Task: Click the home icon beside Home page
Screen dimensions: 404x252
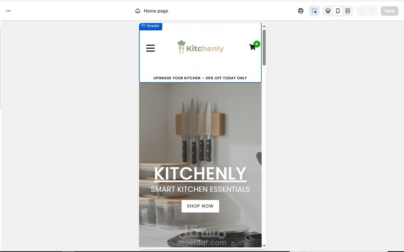Action: (138, 11)
